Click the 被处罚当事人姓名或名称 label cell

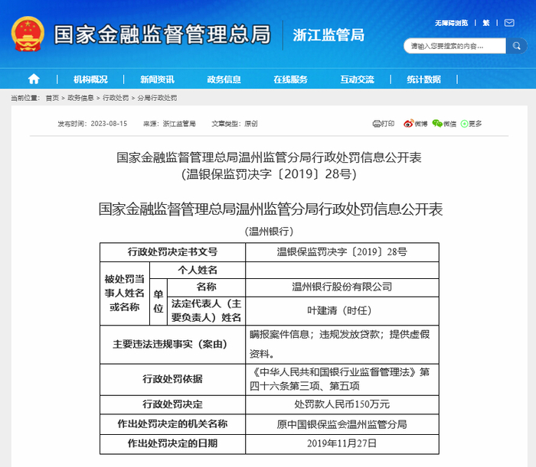click(x=125, y=293)
